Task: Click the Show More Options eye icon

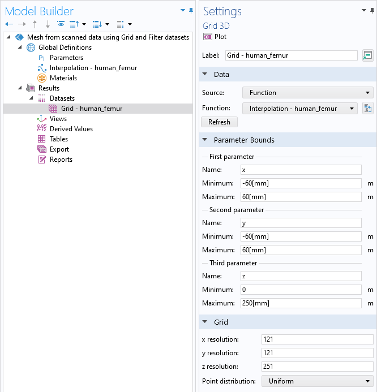Action: tap(61, 24)
